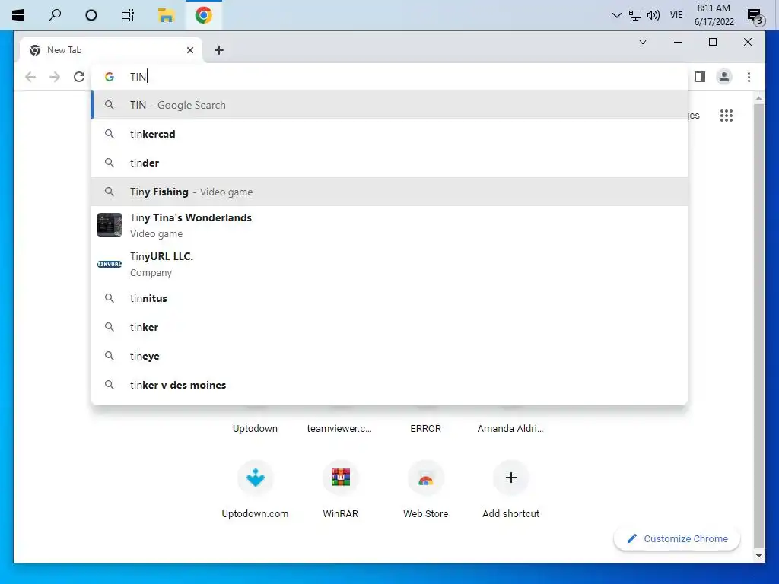Open Chrome tab search chevron
The height and width of the screenshot is (584, 779).
click(642, 43)
